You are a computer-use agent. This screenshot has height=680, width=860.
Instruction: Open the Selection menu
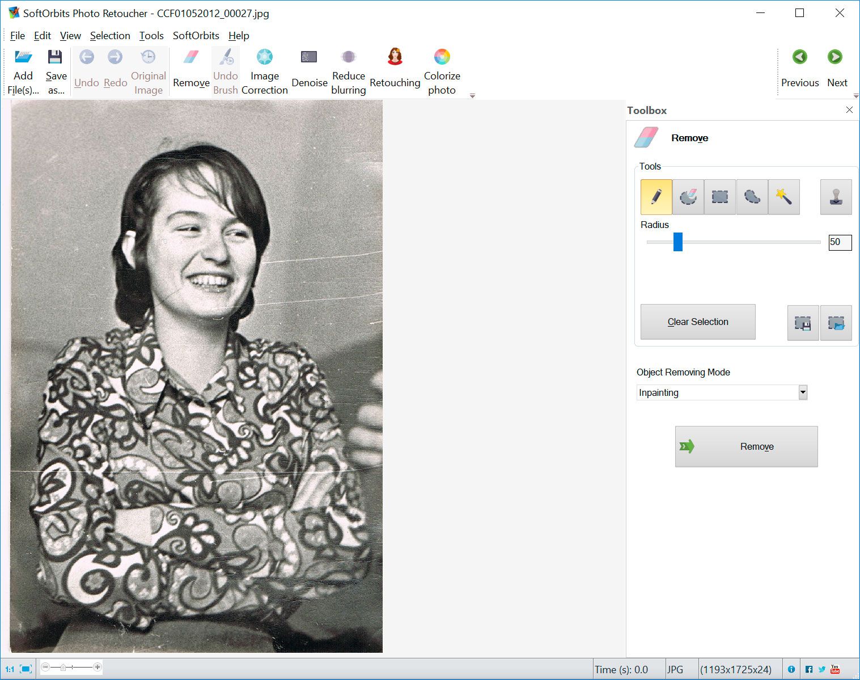point(110,35)
